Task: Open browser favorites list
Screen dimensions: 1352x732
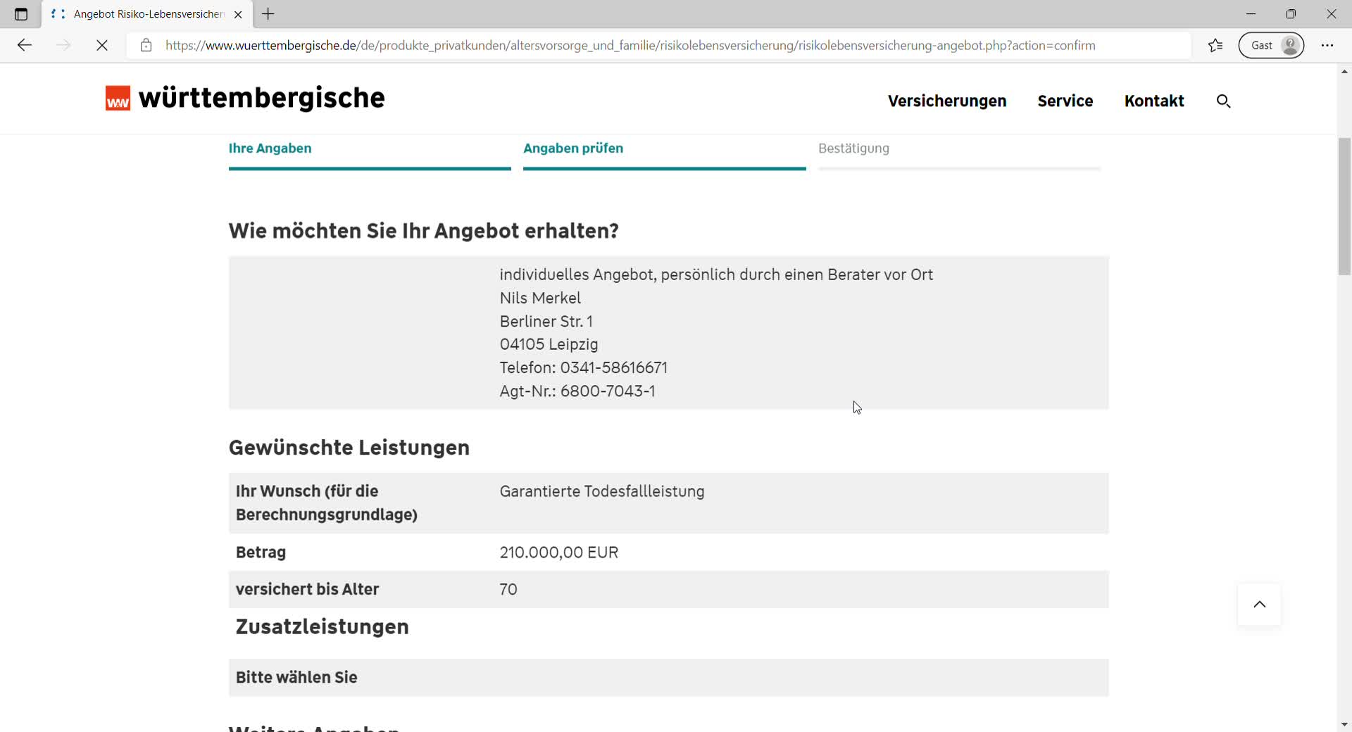Action: click(1215, 46)
